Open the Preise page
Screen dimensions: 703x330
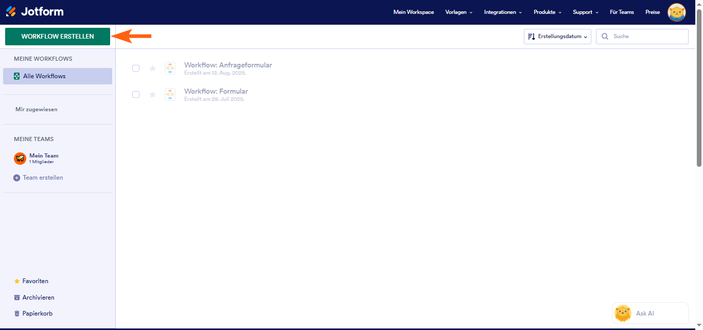click(652, 12)
